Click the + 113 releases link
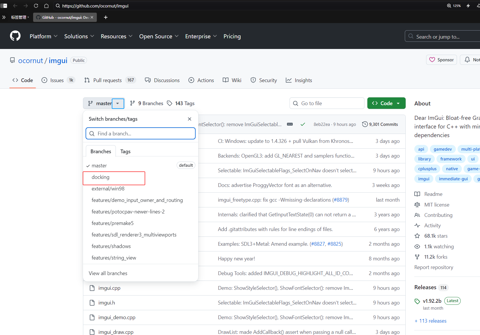Viewport: 480px width, 335px height. click(x=430, y=321)
